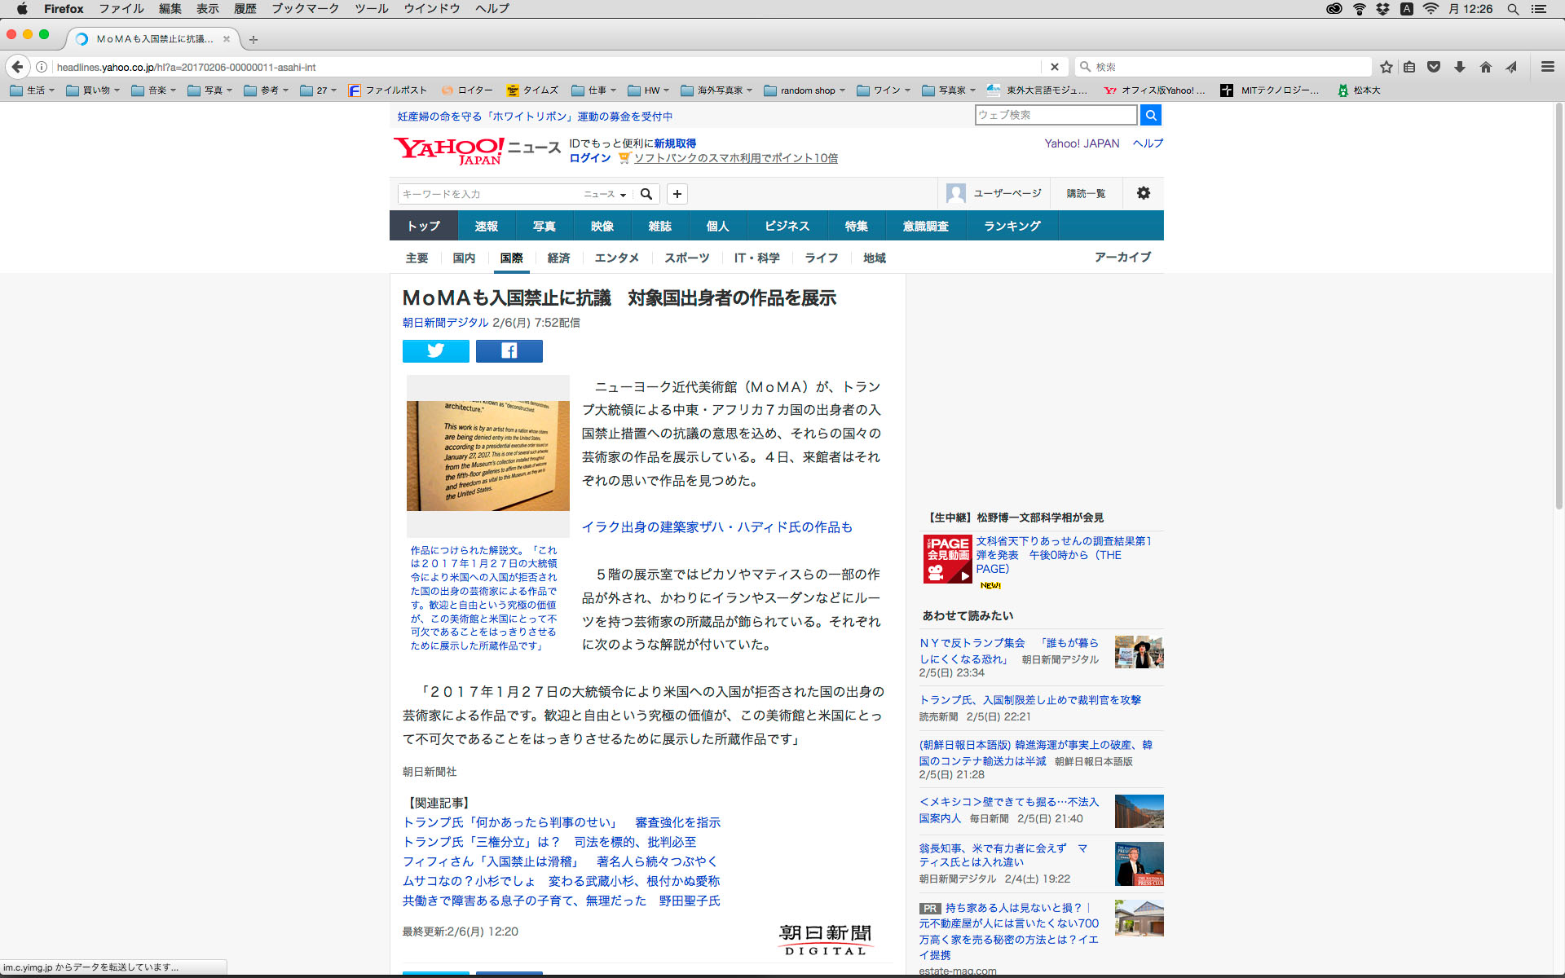Click the Firefox home icon

click(x=1486, y=67)
